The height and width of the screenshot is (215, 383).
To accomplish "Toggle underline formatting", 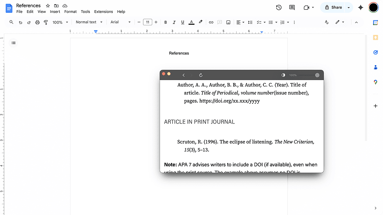I will pyautogui.click(x=183, y=22).
